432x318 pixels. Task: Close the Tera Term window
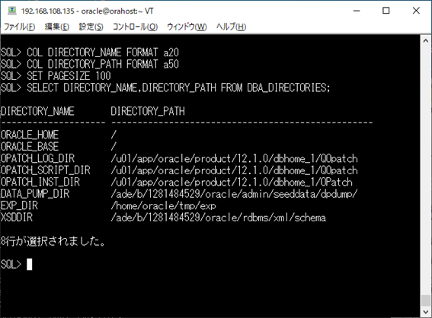pos(416,11)
